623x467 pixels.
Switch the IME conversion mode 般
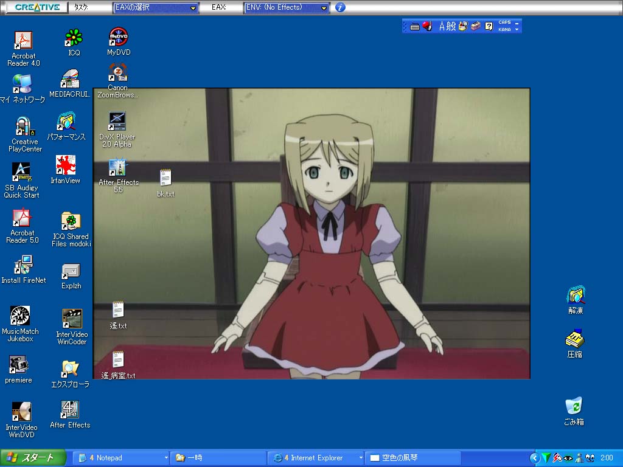451,26
